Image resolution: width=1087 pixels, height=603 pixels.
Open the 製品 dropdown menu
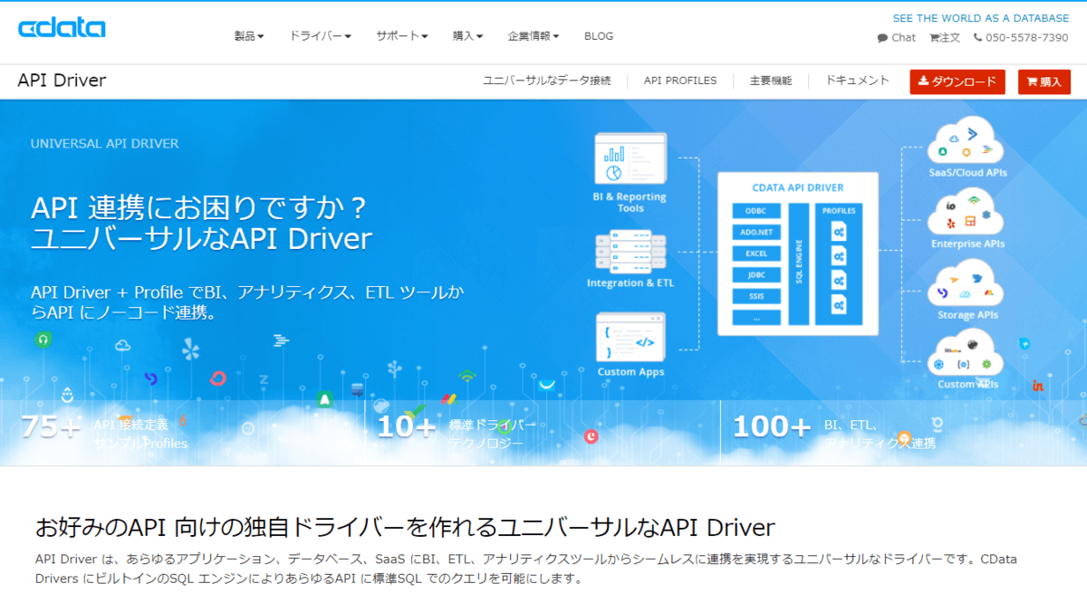click(x=249, y=36)
